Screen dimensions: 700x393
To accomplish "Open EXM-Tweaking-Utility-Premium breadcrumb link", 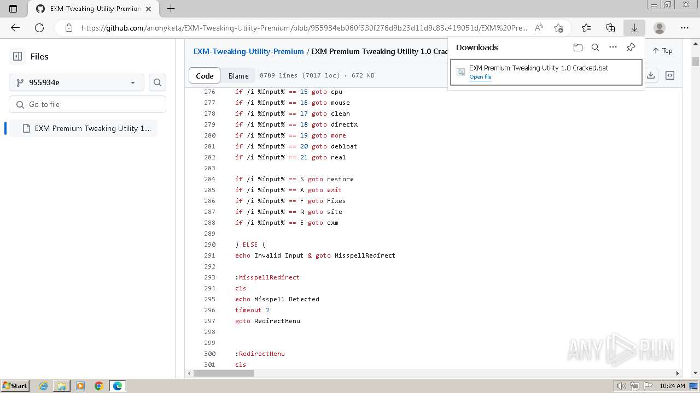I will click(x=249, y=51).
